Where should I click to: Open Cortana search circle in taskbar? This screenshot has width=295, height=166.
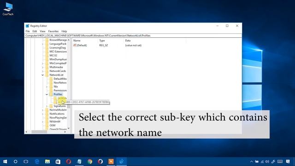point(15,161)
